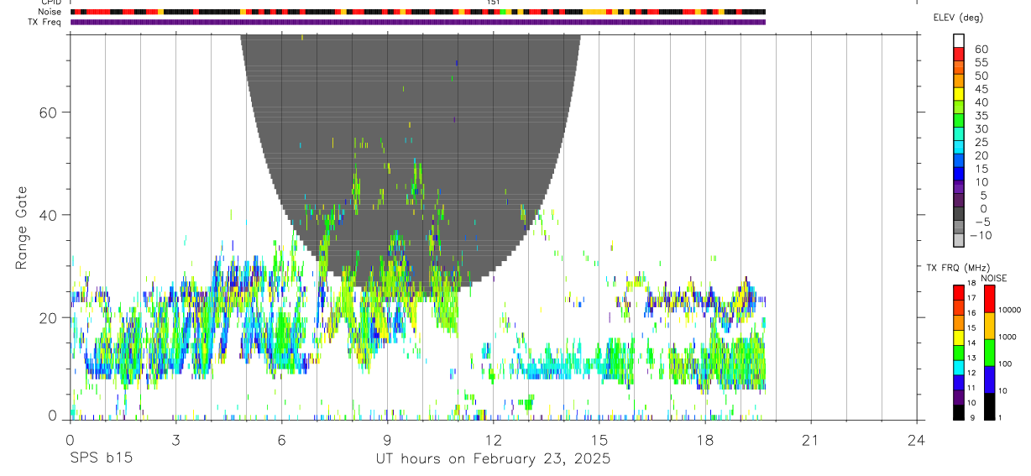Viewport: 1031px width, 476px height.
Task: Click the white top segment of ELEV bar
Action: pyautogui.click(x=958, y=40)
